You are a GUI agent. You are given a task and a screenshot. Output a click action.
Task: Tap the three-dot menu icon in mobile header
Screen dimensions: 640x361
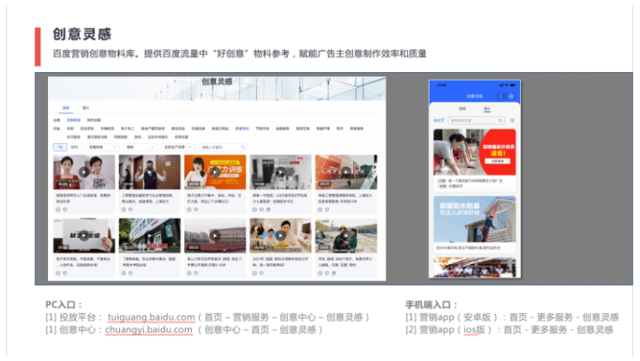(x=502, y=96)
